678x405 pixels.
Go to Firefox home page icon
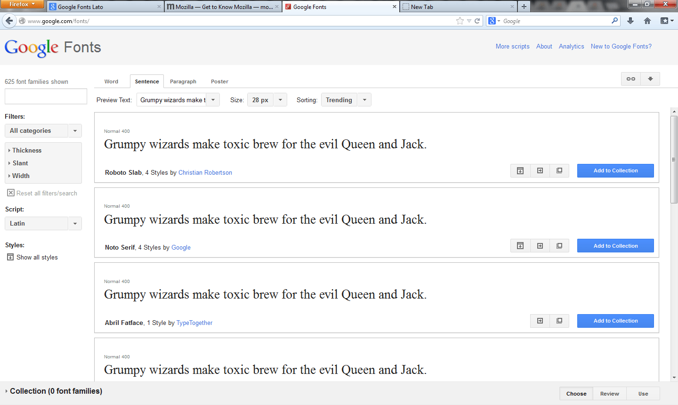(647, 21)
